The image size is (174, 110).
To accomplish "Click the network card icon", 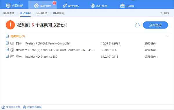I will point(12,43).
